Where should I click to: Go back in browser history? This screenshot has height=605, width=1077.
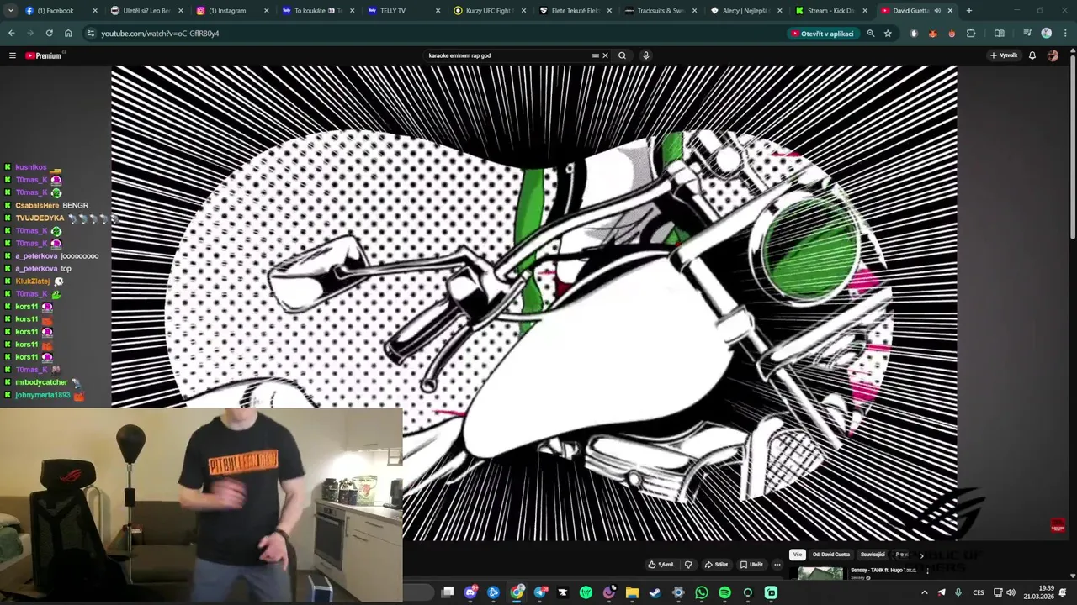pos(12,34)
